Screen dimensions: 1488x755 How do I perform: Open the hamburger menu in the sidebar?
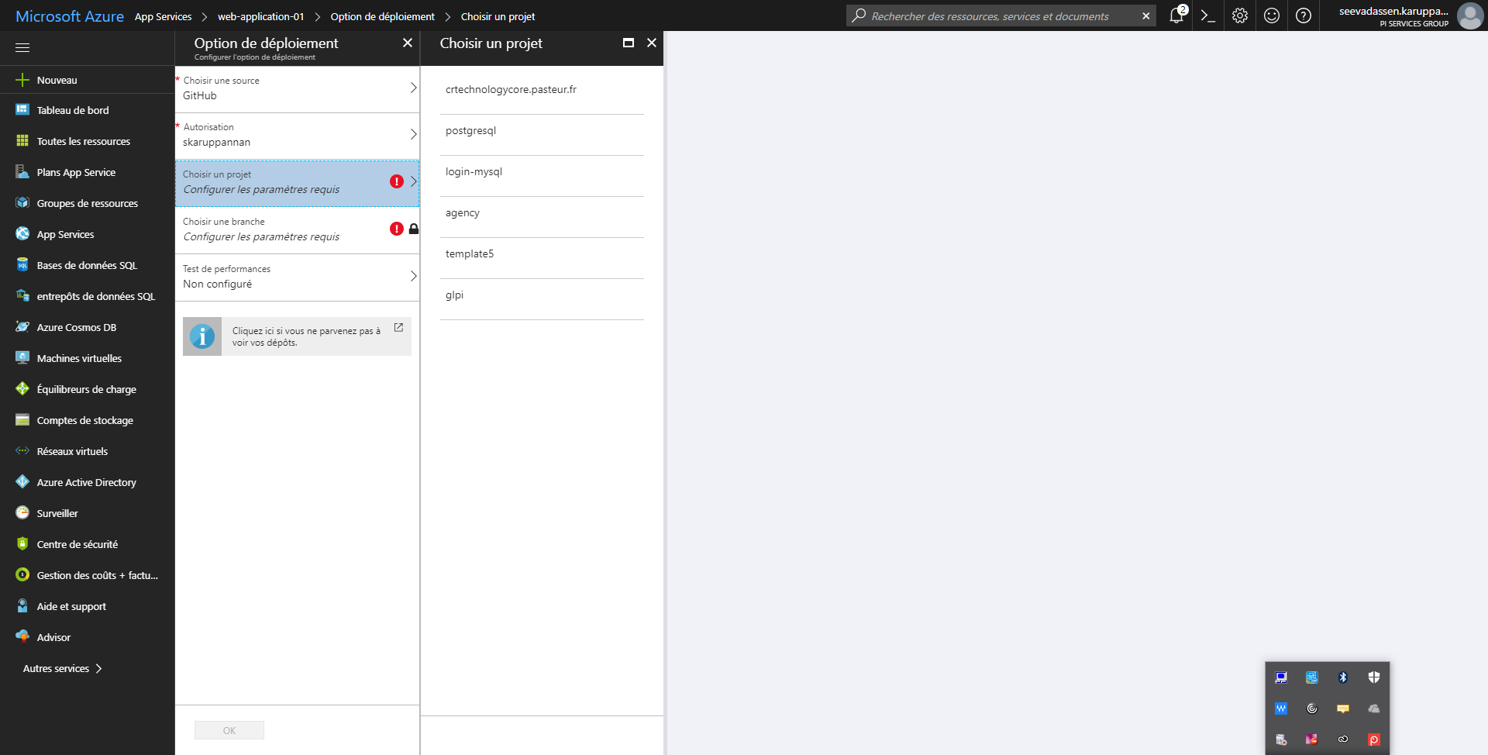coord(22,48)
